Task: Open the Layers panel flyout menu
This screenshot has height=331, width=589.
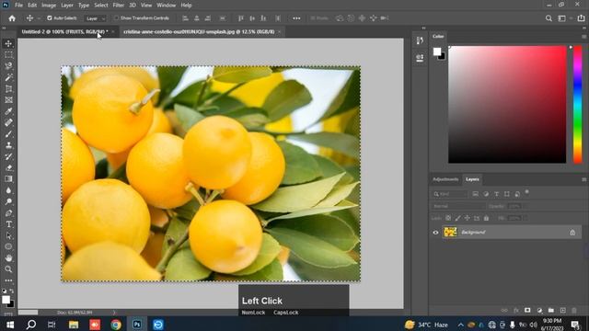Action: point(583,179)
